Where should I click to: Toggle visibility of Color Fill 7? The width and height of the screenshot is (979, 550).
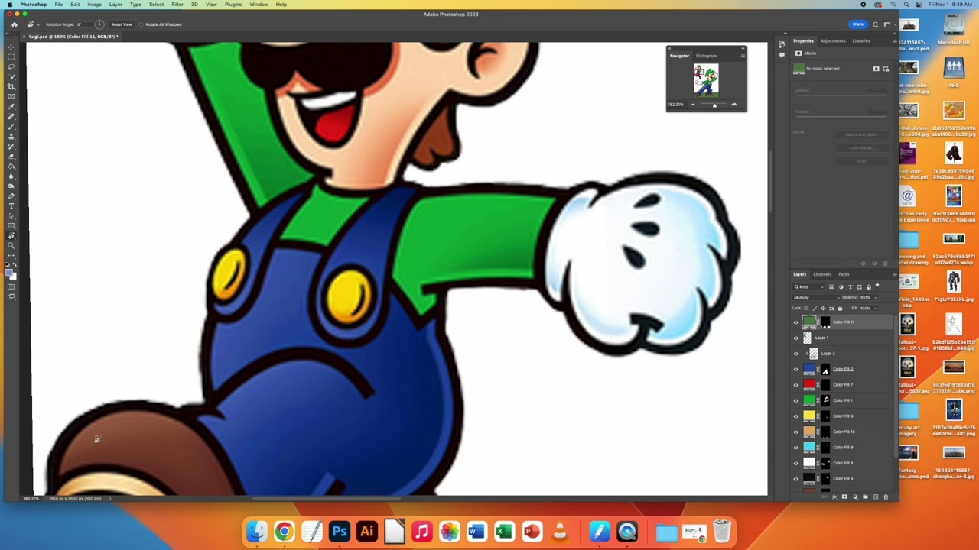[x=795, y=385]
